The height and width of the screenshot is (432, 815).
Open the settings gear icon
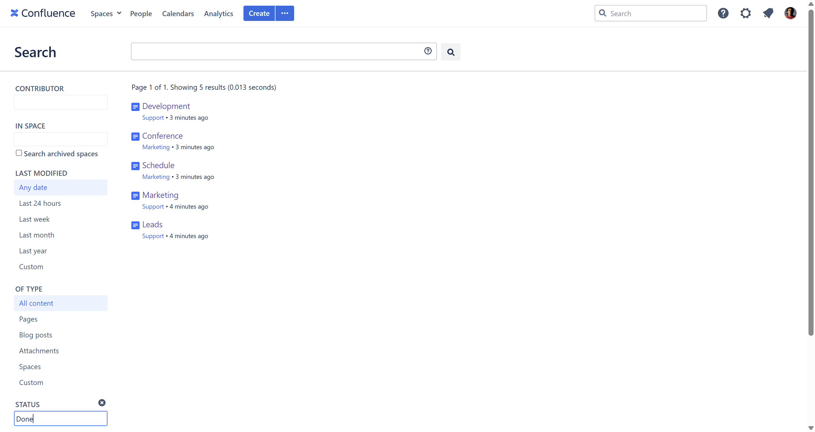pos(745,13)
